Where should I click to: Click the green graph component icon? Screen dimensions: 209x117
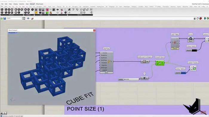[x=47, y=12]
